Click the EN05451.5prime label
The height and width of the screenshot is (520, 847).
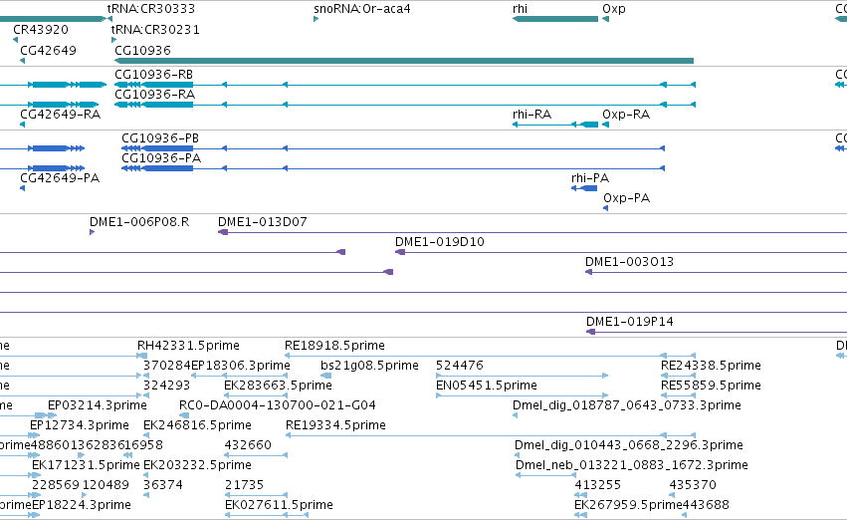click(x=487, y=386)
